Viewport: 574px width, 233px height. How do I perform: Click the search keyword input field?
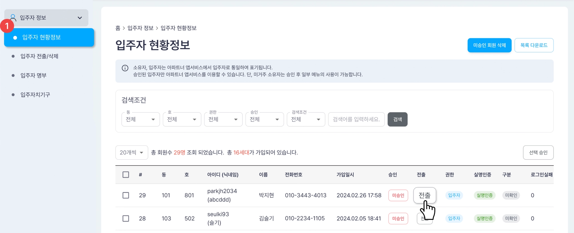point(356,119)
